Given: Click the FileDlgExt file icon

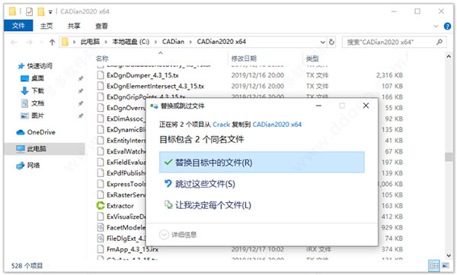Looking at the screenshot, I should click(x=101, y=239).
